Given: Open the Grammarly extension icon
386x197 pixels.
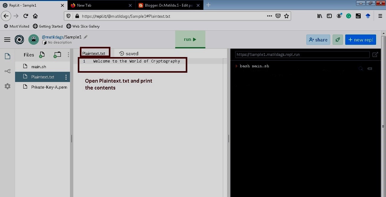Looking at the screenshot, I should point(349,16).
